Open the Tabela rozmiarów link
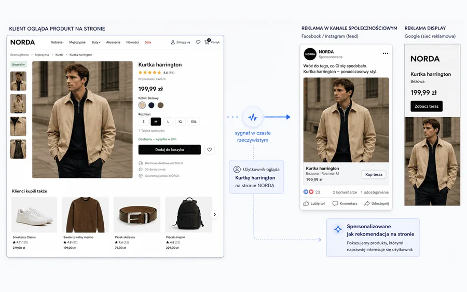This screenshot has height=292, width=467. coord(153,131)
